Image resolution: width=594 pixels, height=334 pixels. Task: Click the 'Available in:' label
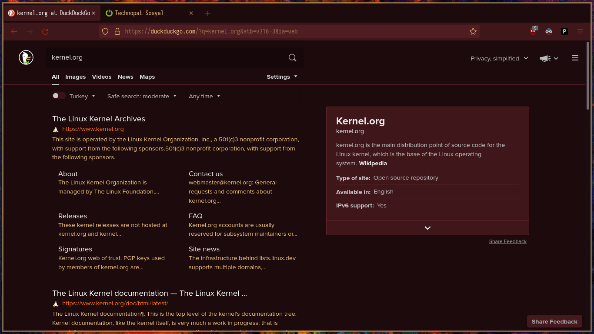[x=354, y=192]
